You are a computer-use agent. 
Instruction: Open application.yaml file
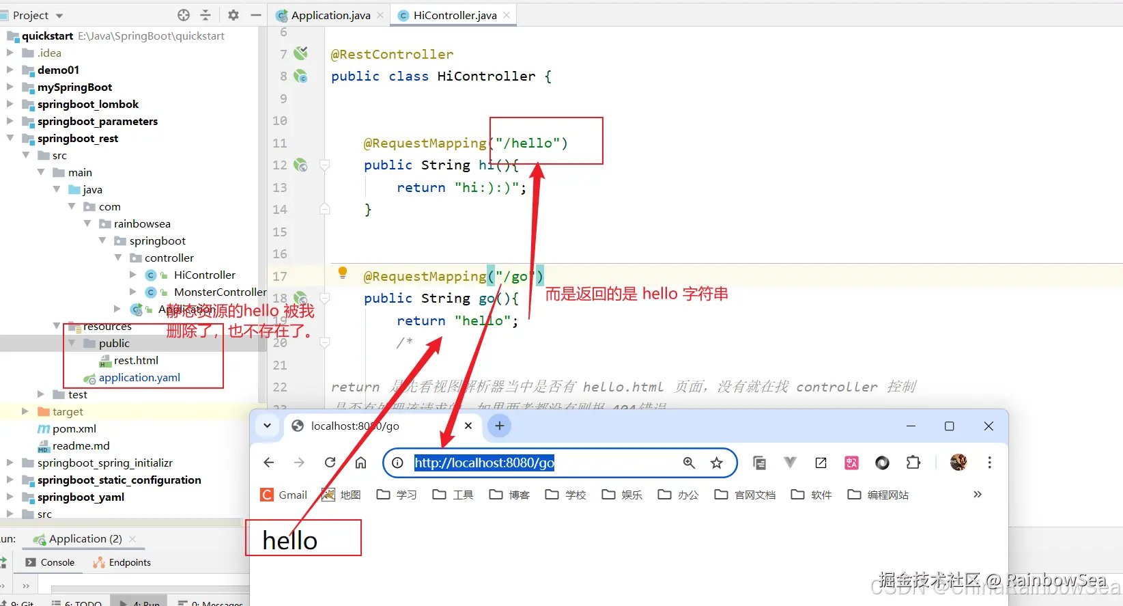pos(139,377)
